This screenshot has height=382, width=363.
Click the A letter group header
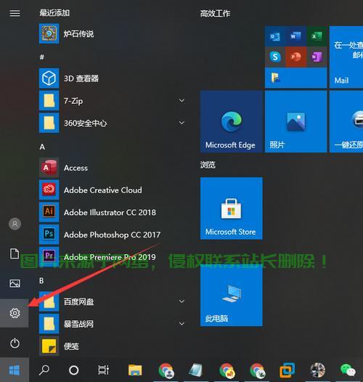click(x=42, y=147)
